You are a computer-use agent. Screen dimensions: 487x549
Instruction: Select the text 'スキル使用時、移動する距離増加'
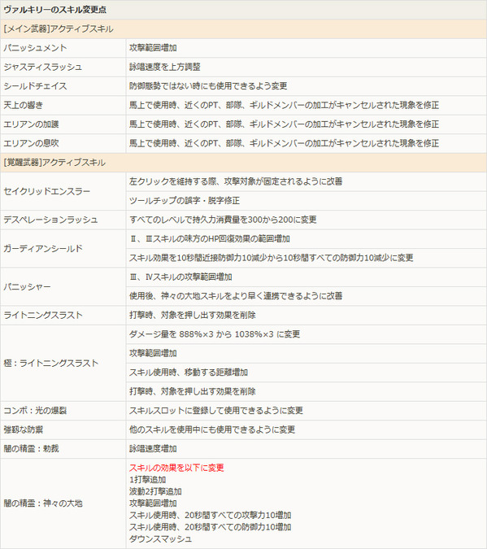click(189, 373)
